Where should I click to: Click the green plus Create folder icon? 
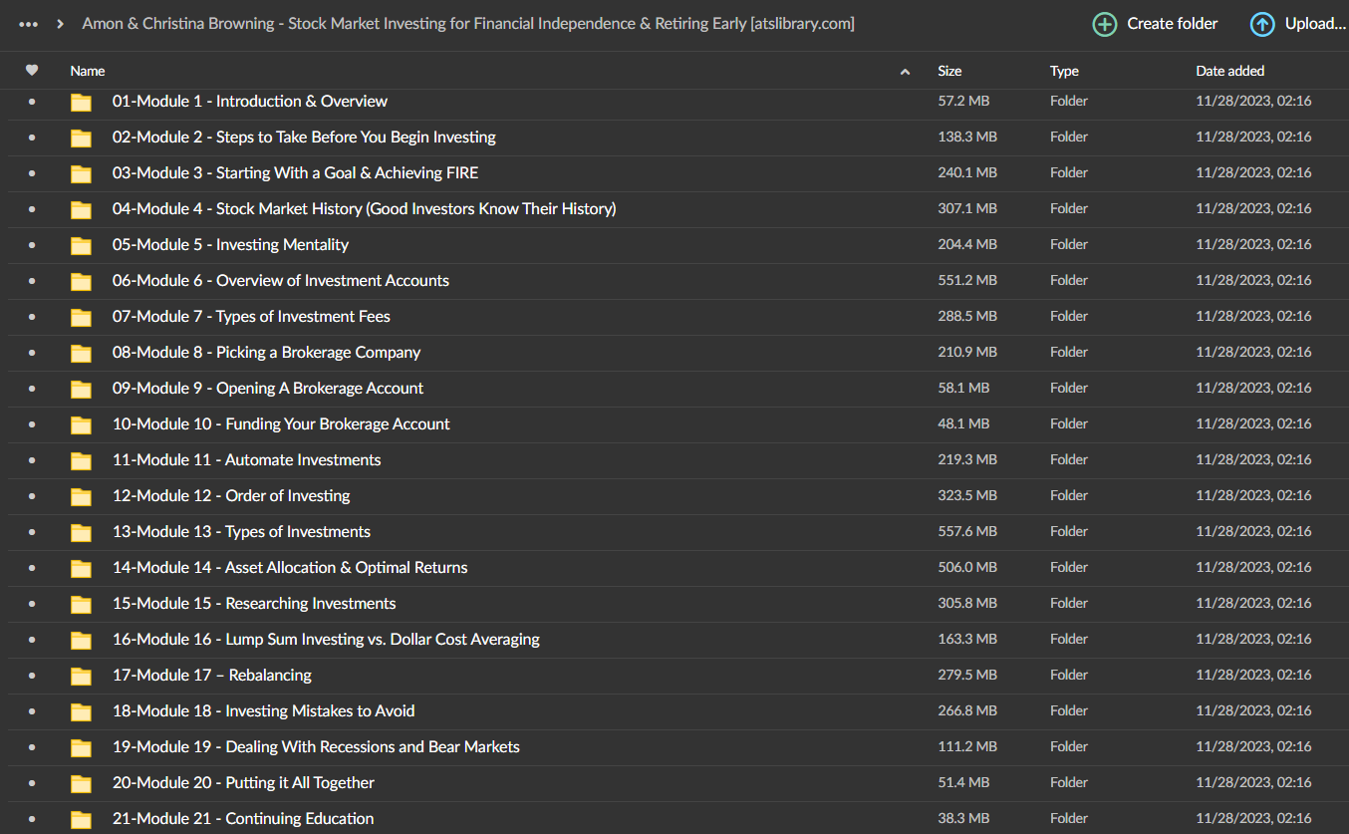[x=1104, y=23]
